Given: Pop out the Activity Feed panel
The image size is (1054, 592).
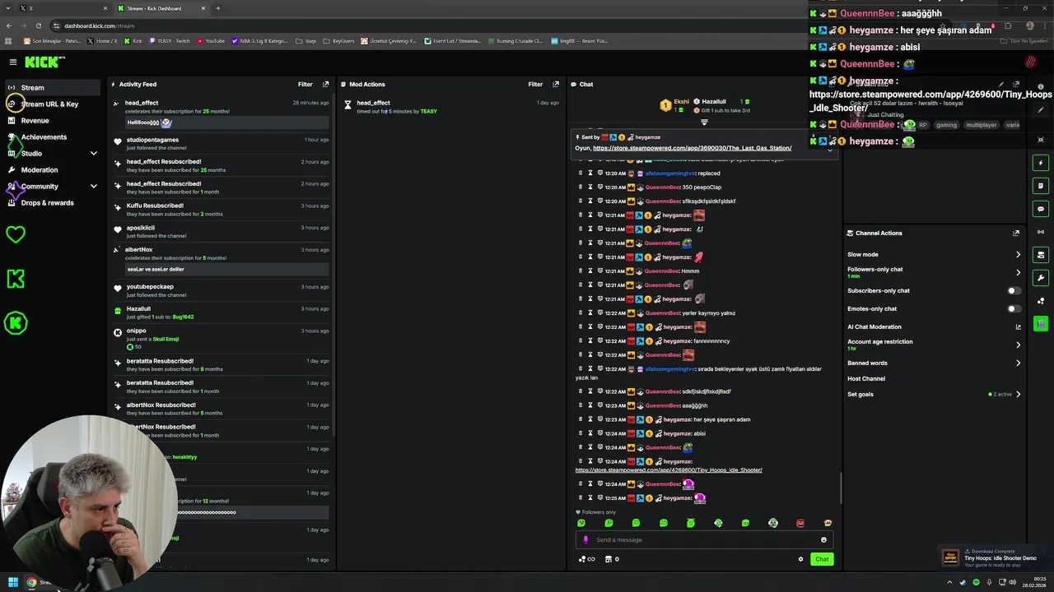Looking at the screenshot, I should tap(325, 84).
